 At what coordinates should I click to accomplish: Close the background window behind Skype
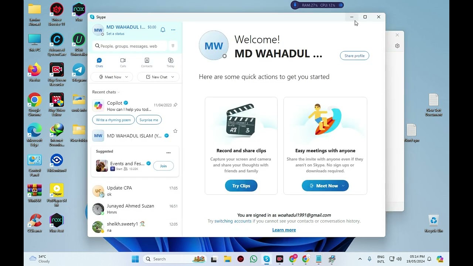click(x=397, y=35)
